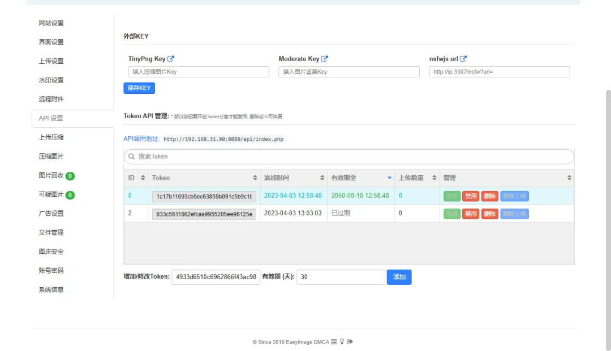
Task: Sort the table by ID column
Action: pos(143,178)
